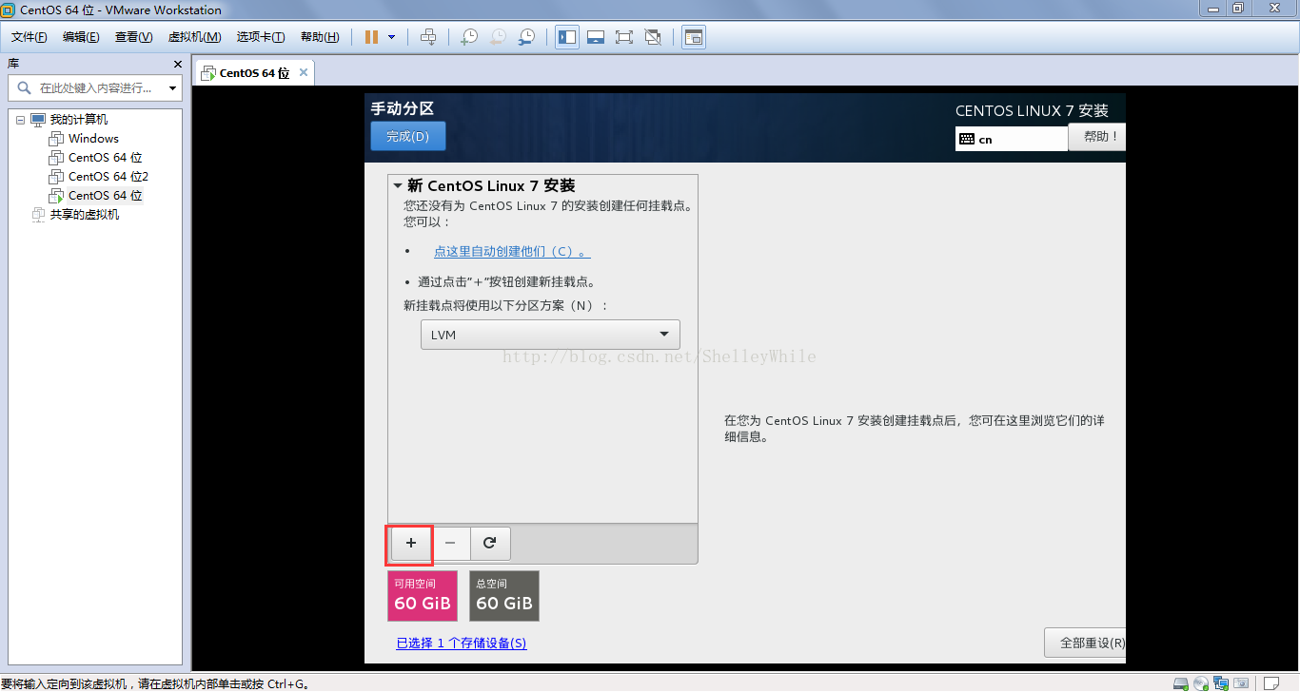Select 我的计算机 in the library tree

tap(79, 120)
